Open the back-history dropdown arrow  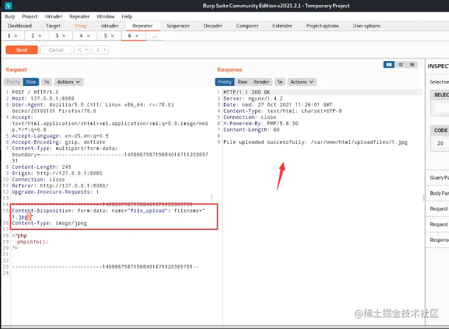(x=87, y=50)
